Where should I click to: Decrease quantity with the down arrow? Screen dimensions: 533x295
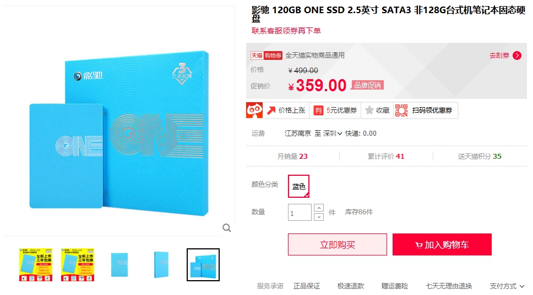[319, 216]
